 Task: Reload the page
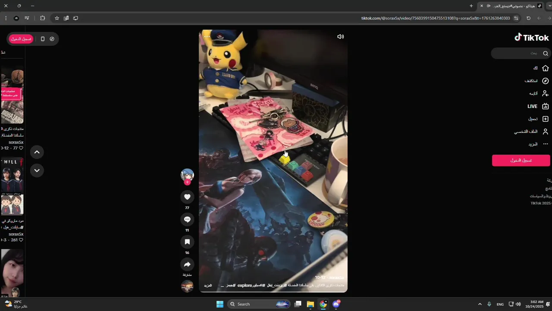click(x=529, y=18)
